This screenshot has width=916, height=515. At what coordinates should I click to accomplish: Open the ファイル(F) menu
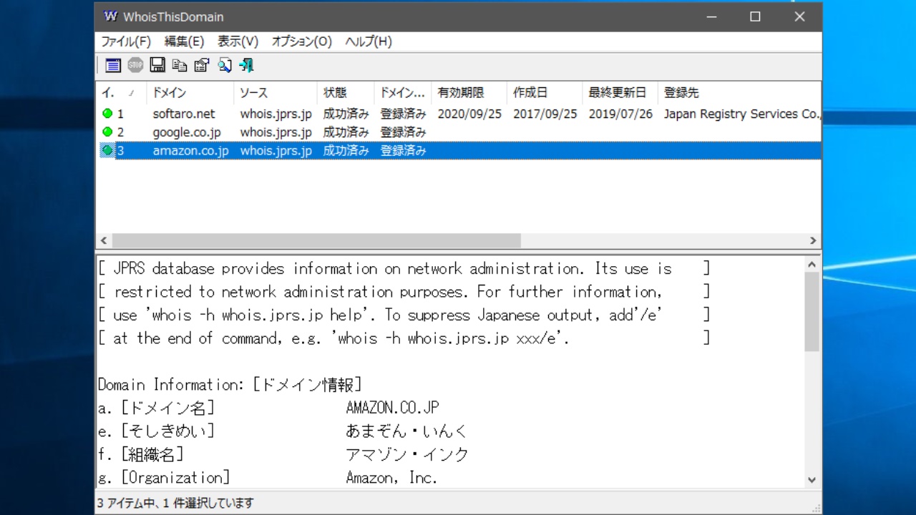126,41
